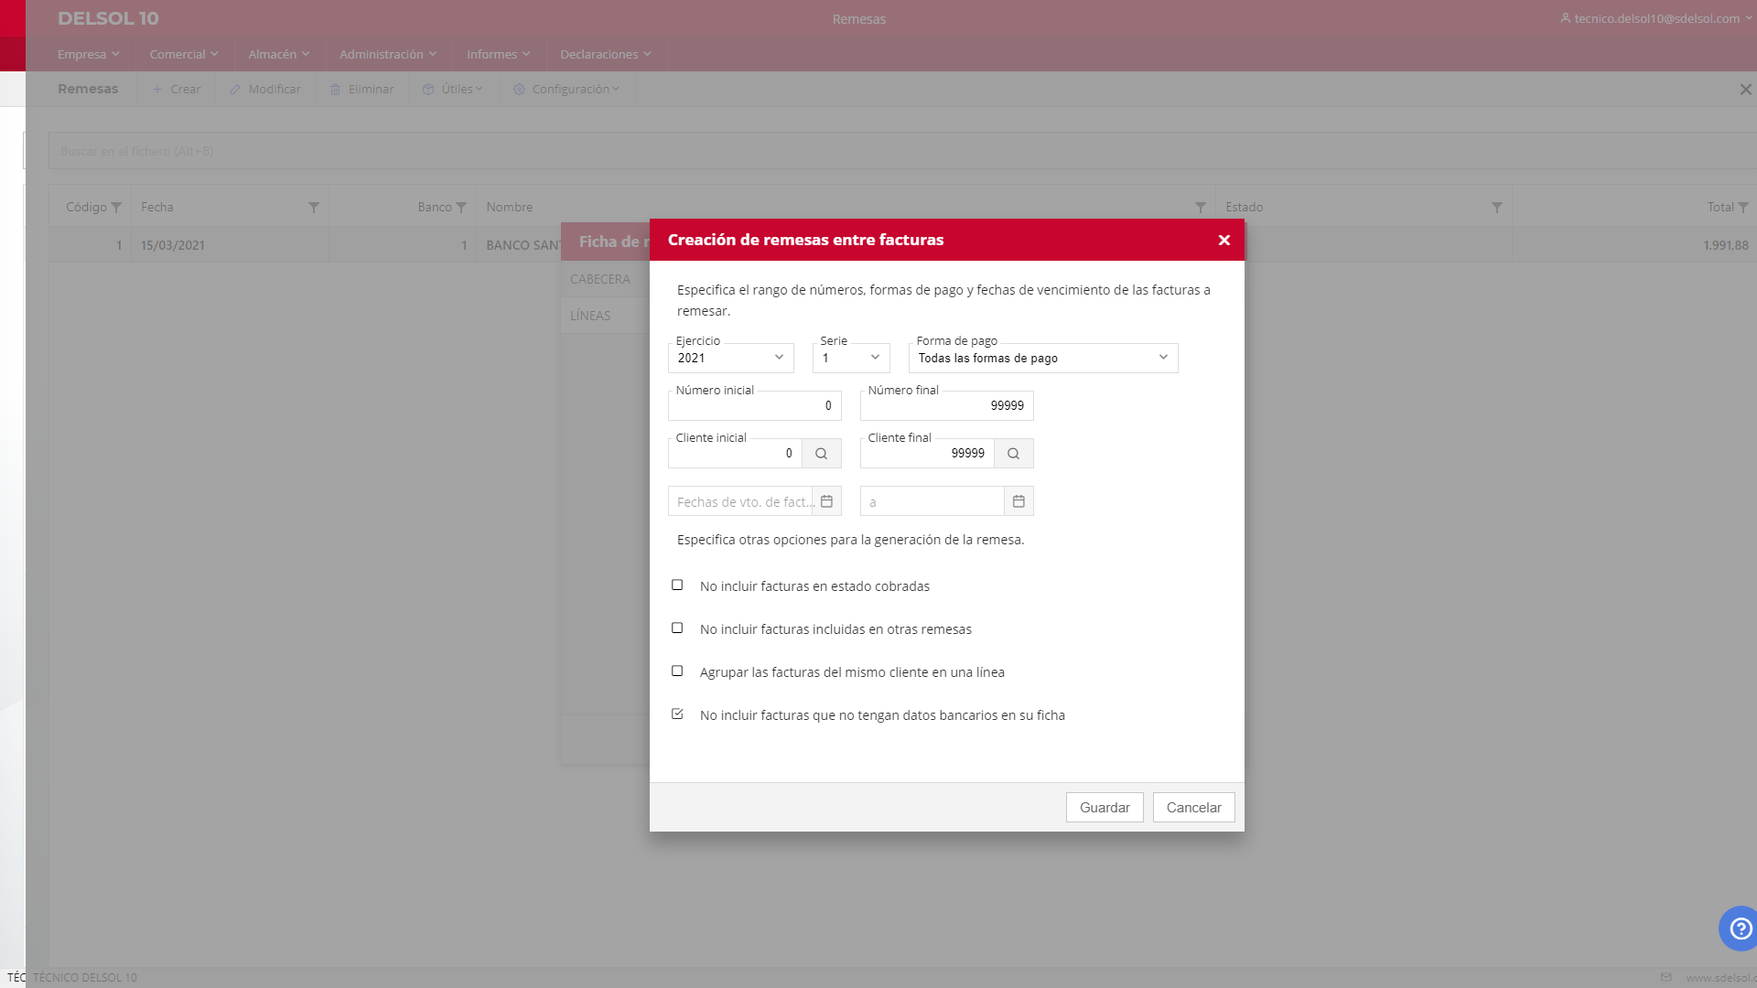This screenshot has width=1757, height=988.
Task: Open calendar for starting due date
Action: pyautogui.click(x=826, y=501)
